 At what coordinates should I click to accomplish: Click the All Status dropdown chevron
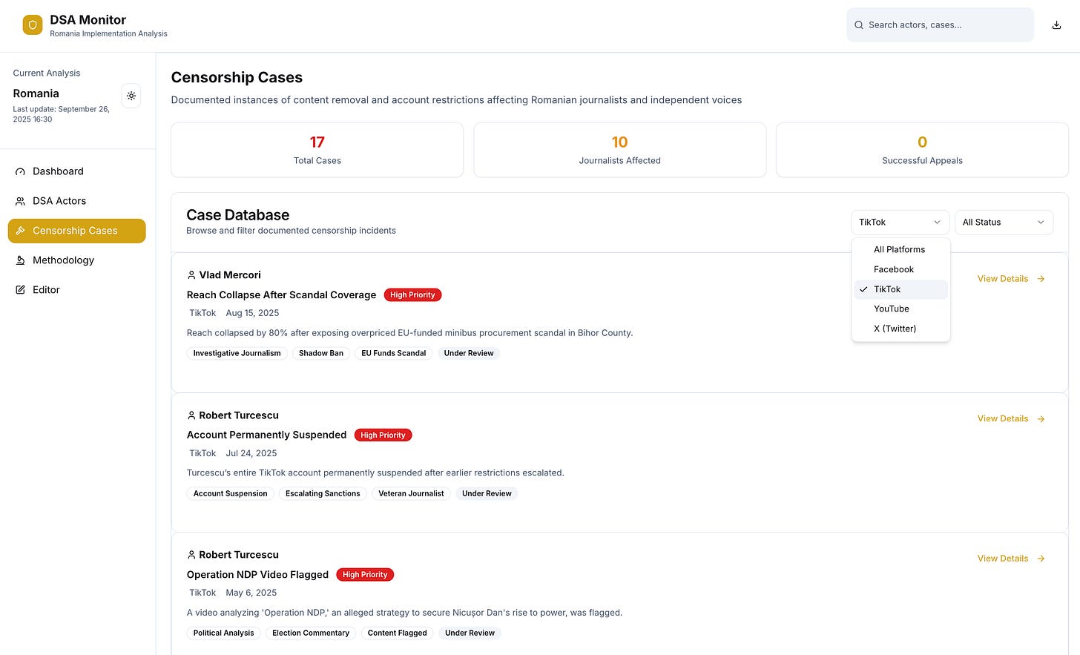(x=1041, y=223)
